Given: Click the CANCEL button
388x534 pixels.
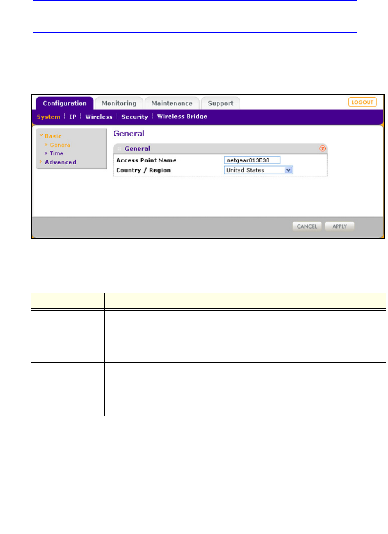Looking at the screenshot, I should 307,226.
